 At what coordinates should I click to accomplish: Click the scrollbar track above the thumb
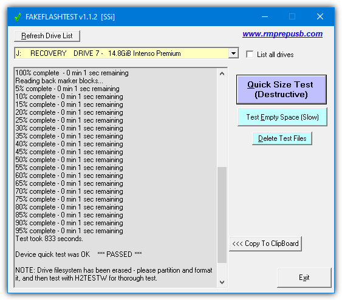click(x=222, y=123)
